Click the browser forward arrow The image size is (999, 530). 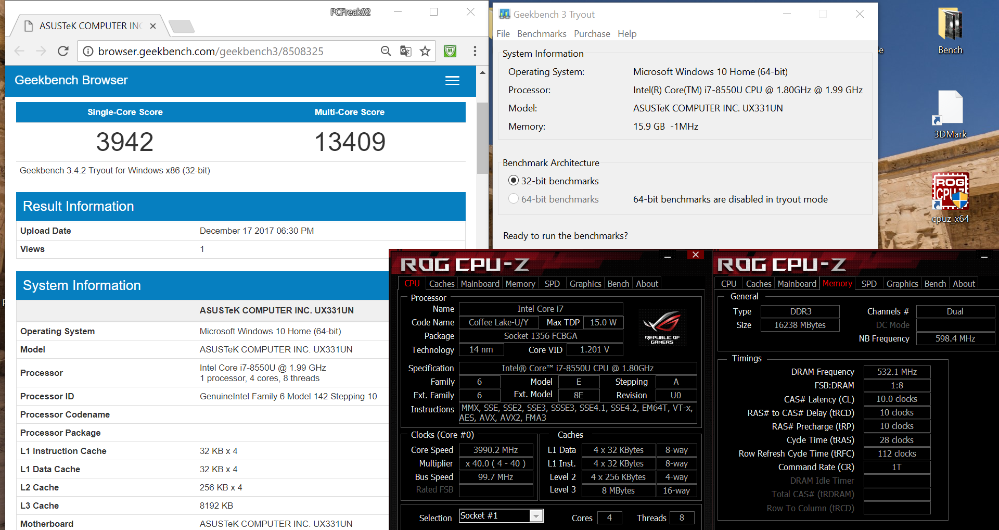click(x=41, y=51)
